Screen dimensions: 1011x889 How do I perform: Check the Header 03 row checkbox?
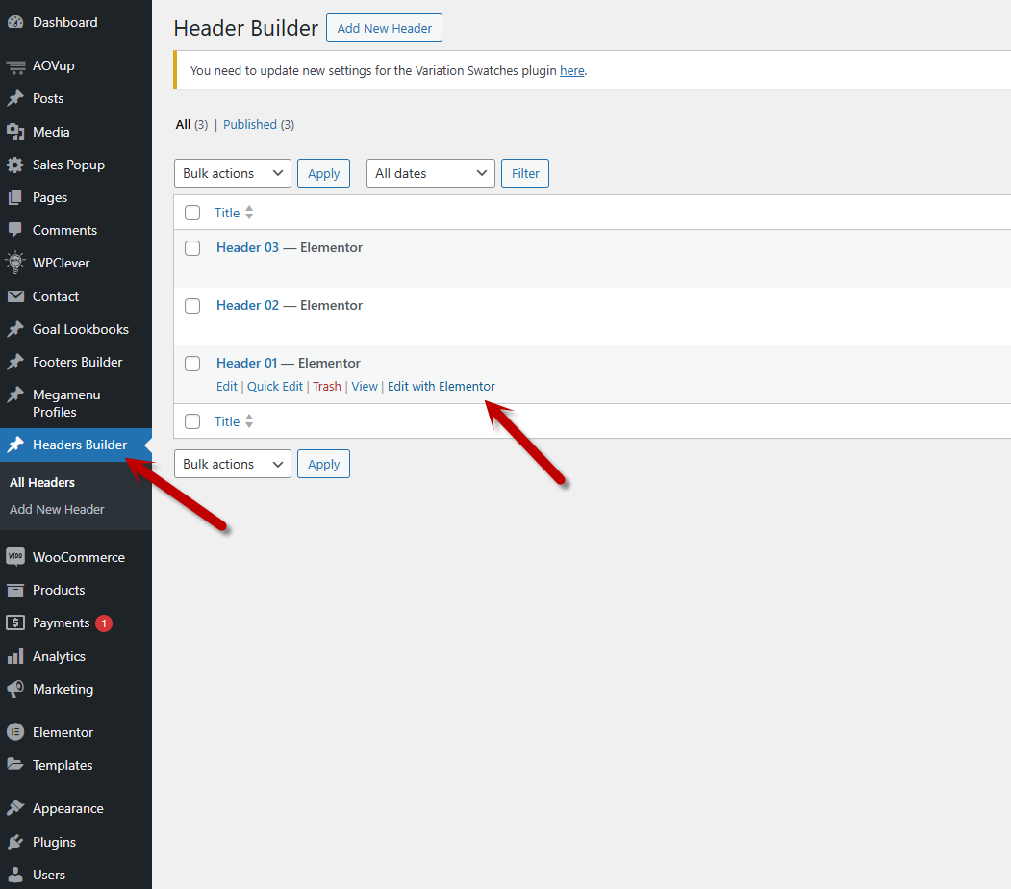pyautogui.click(x=192, y=248)
